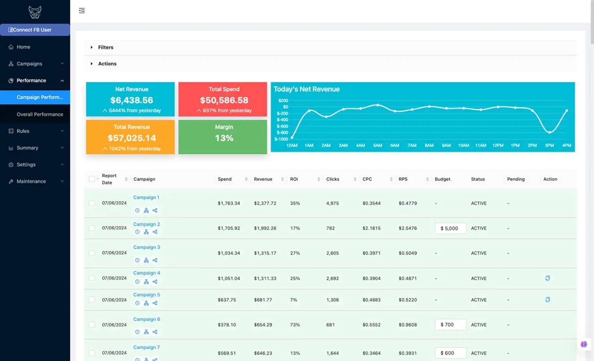Open Overall Performance in the sidebar
The height and width of the screenshot is (361, 594).
(40, 114)
